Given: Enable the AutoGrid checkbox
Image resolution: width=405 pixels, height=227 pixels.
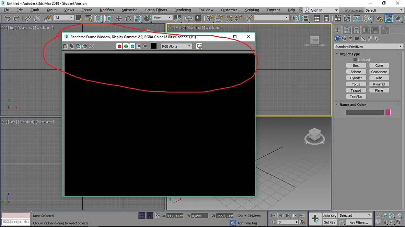Looking at the screenshot, I should click(355, 60).
